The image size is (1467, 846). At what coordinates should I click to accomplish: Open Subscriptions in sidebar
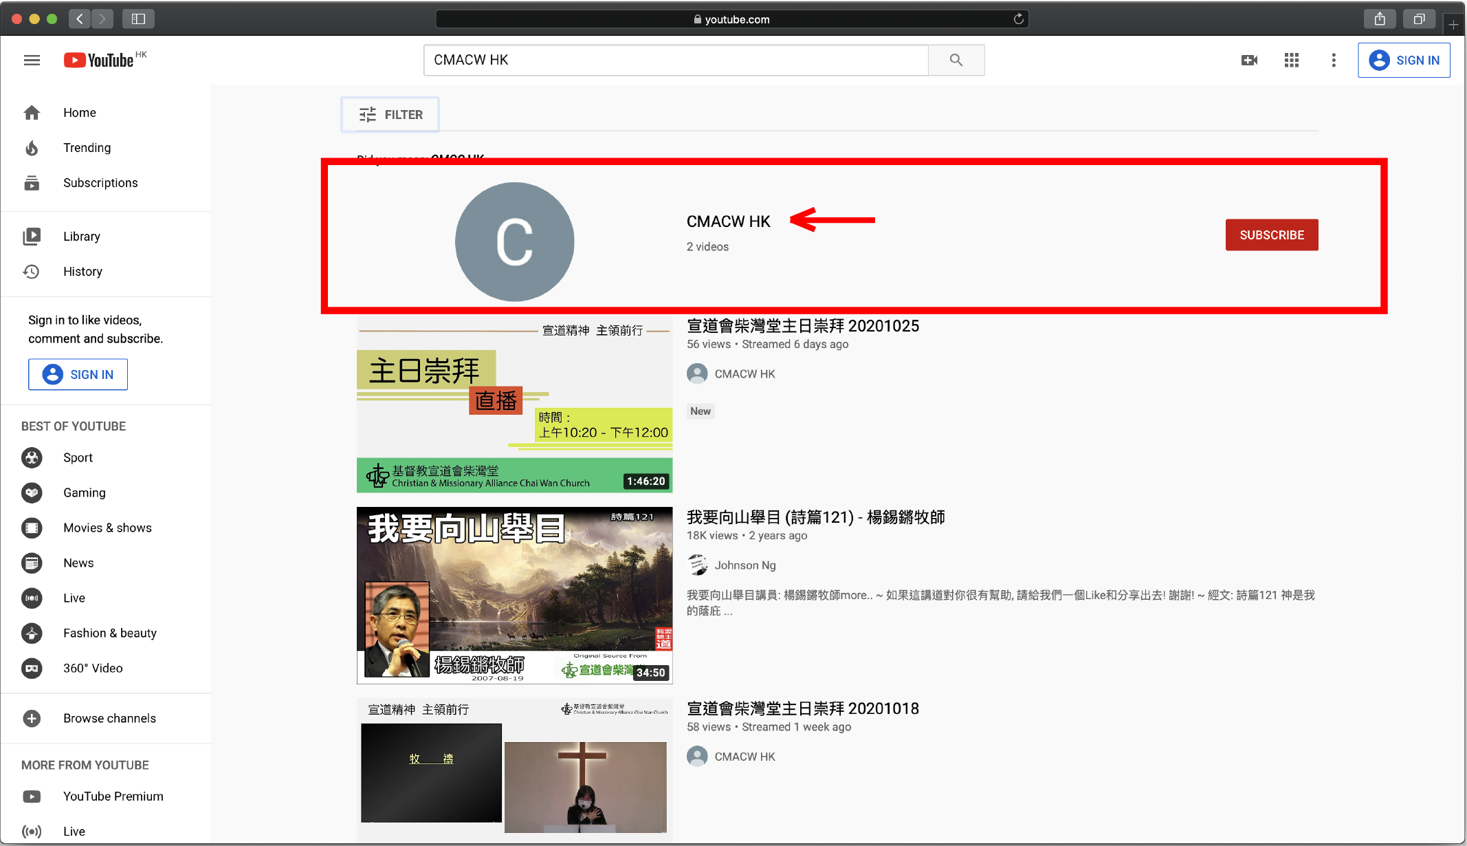coord(100,183)
